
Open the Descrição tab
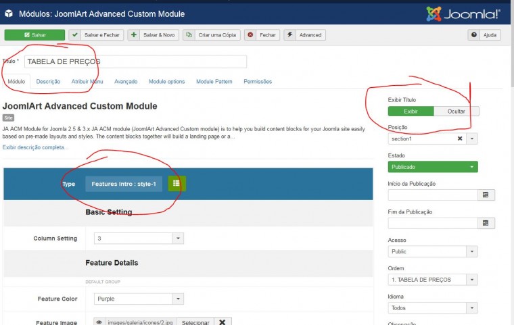tap(48, 82)
